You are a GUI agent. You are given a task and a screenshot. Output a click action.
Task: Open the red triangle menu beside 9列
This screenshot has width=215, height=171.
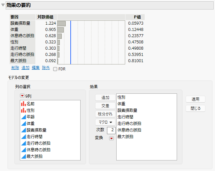(x=22, y=96)
